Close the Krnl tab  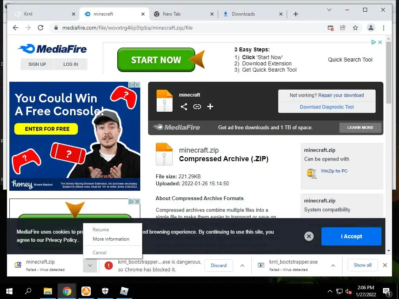74,14
